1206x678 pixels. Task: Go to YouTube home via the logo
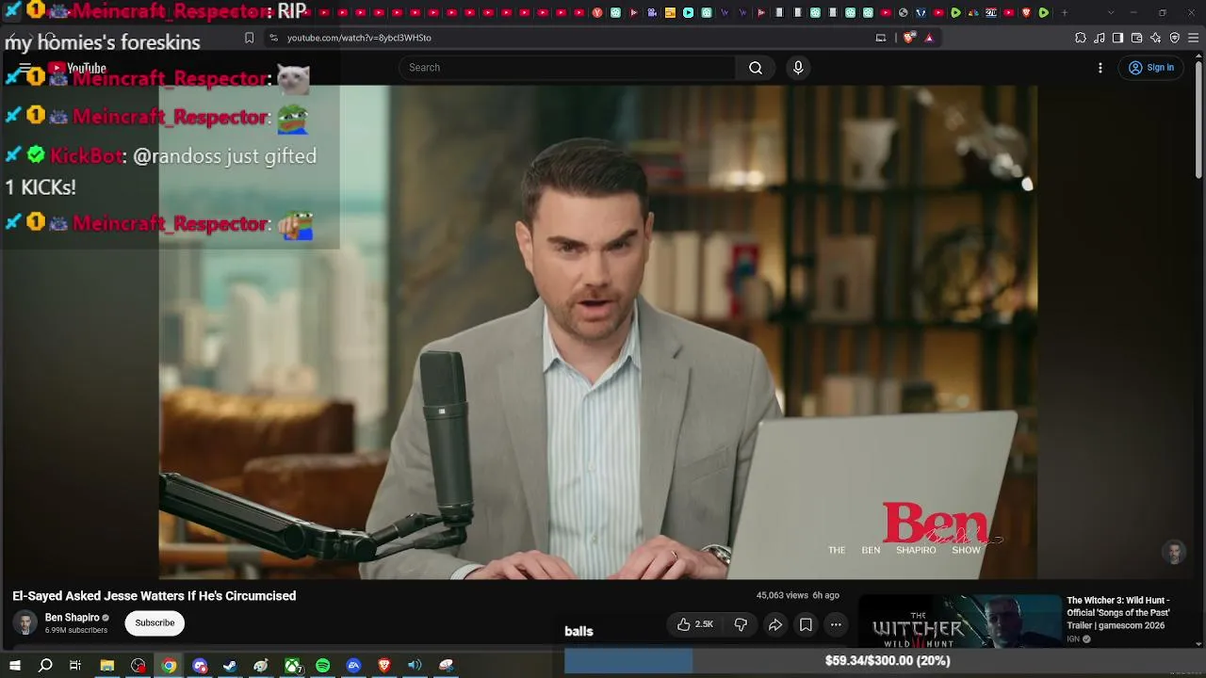[x=77, y=68]
